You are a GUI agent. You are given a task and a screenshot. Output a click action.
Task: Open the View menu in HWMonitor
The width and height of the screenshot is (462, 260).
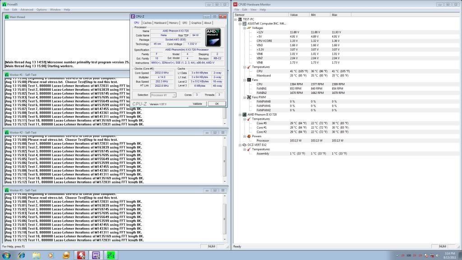coord(253,10)
